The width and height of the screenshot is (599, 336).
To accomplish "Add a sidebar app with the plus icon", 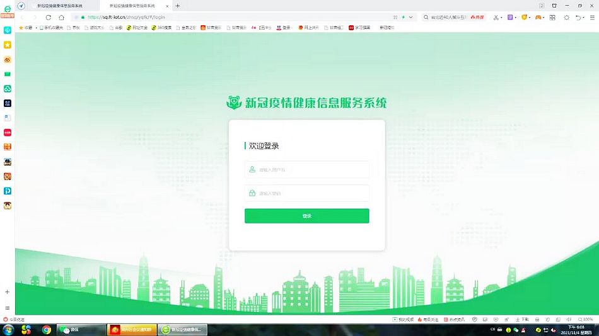I will [x=8, y=292].
